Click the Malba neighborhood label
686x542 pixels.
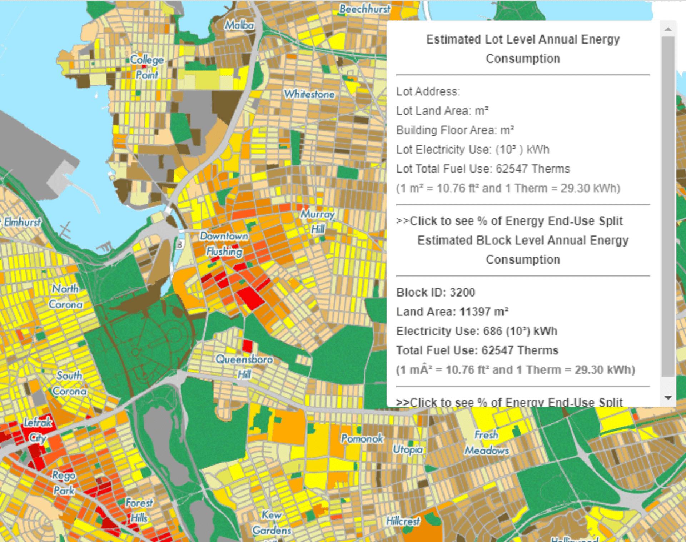click(x=239, y=25)
